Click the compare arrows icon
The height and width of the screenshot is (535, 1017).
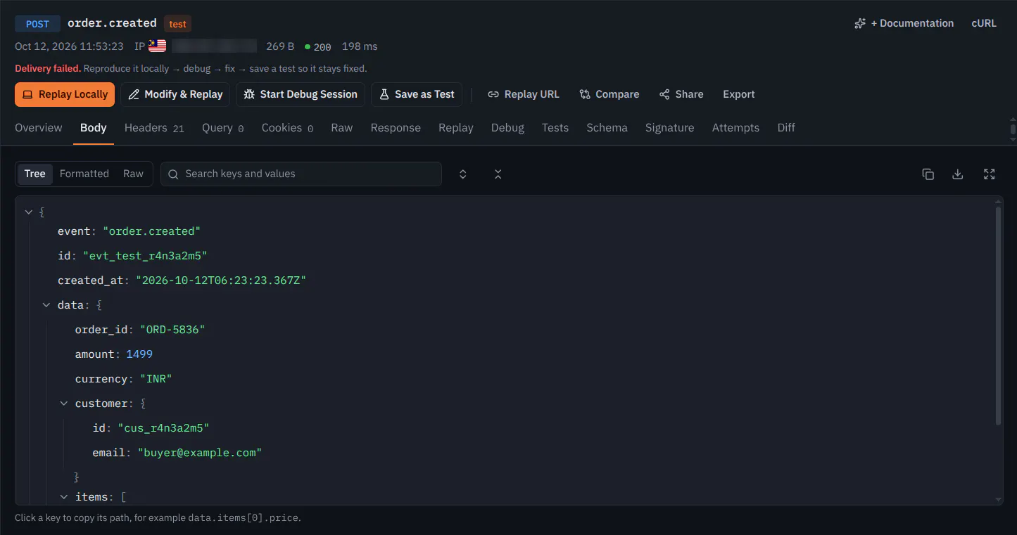click(x=585, y=95)
